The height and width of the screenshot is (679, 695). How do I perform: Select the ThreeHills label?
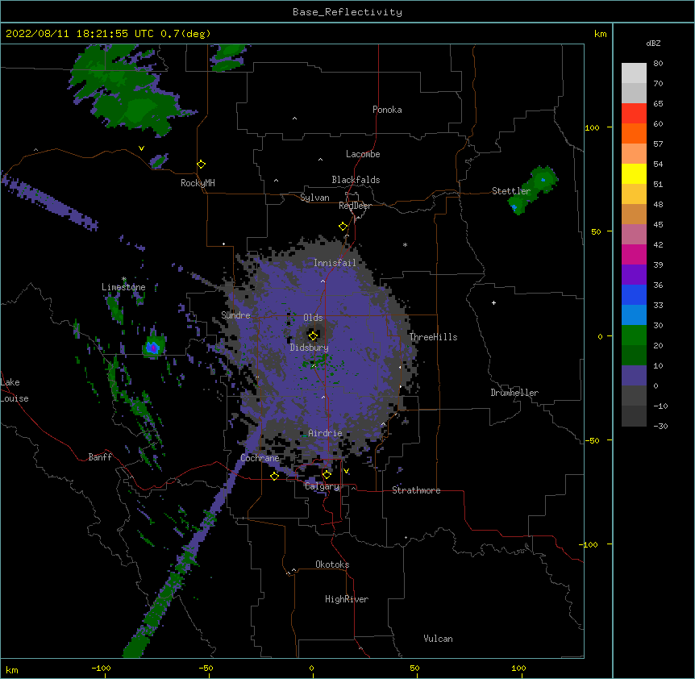[x=433, y=337]
